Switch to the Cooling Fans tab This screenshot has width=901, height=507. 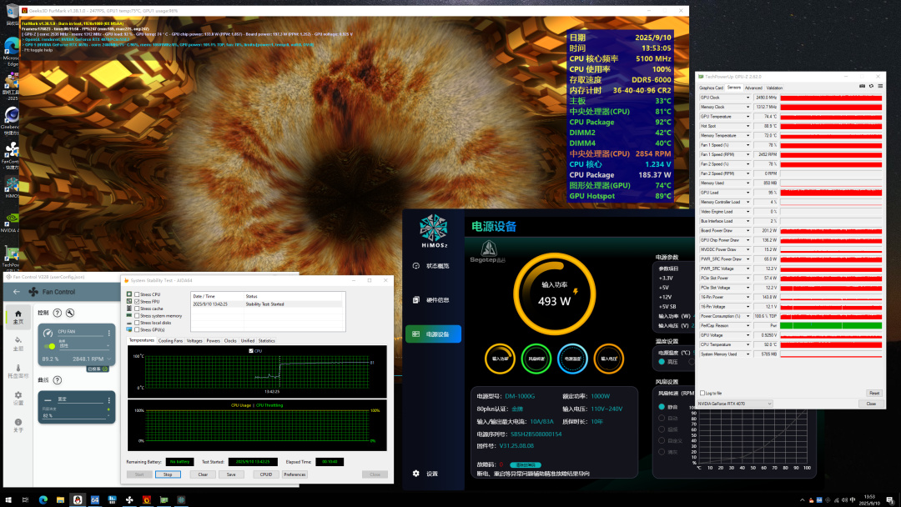170,340
